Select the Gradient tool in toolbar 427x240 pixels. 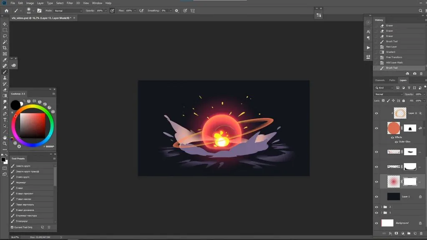coord(5,96)
